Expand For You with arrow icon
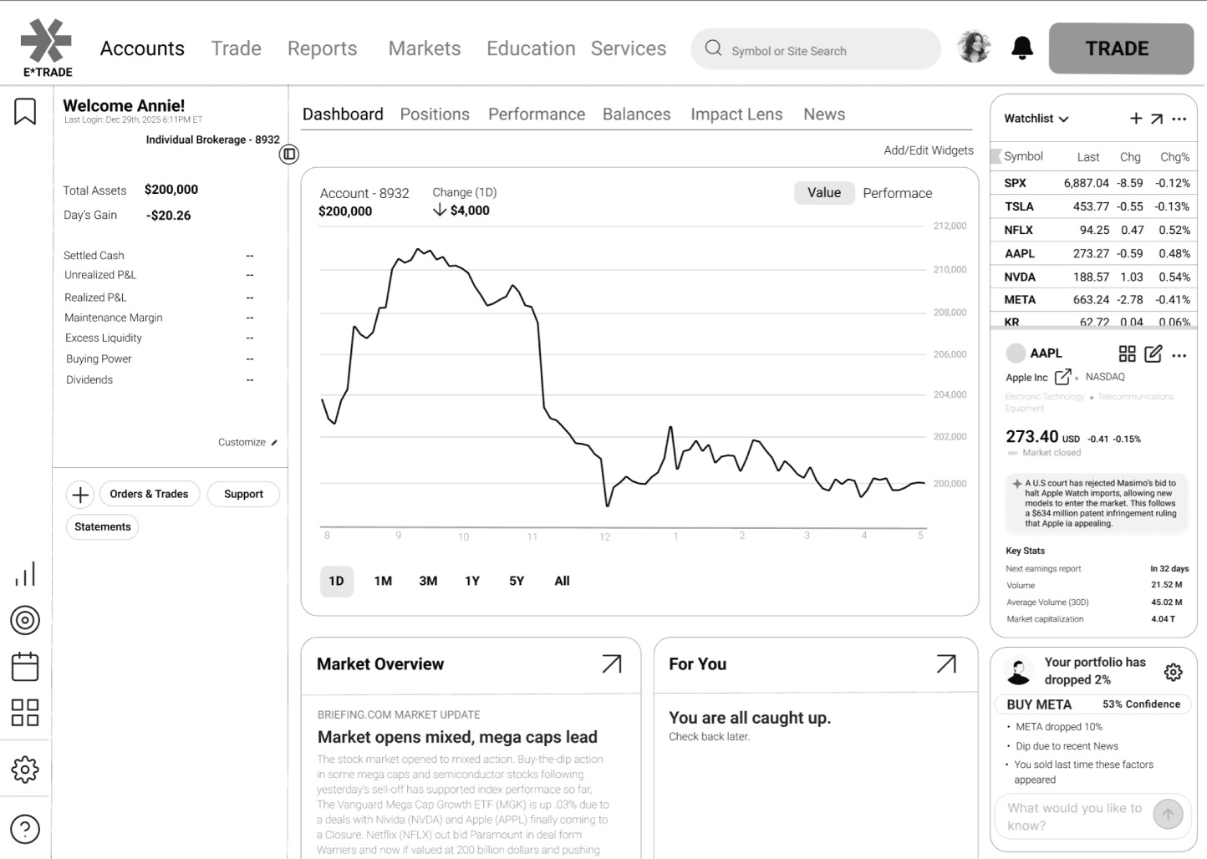Viewport: 1207px width, 859px height. pyautogui.click(x=946, y=663)
